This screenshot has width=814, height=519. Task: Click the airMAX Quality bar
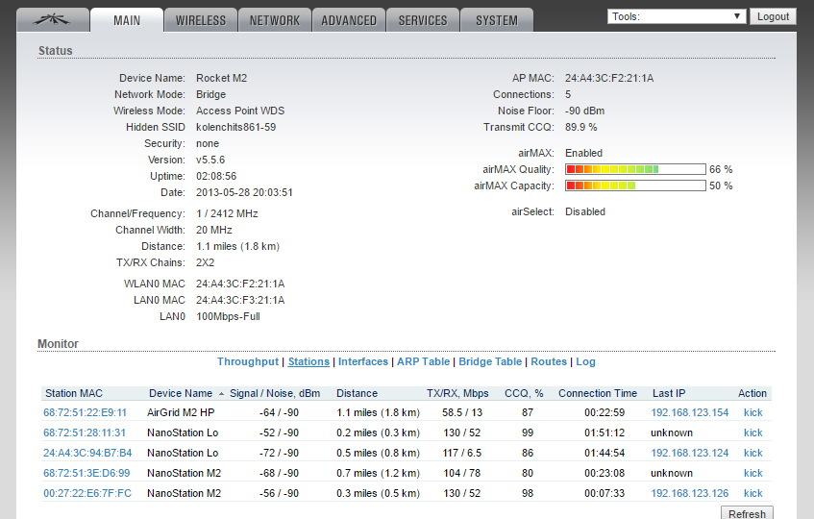(635, 169)
